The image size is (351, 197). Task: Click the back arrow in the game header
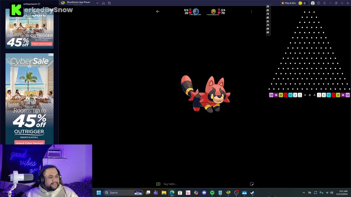(x=158, y=11)
